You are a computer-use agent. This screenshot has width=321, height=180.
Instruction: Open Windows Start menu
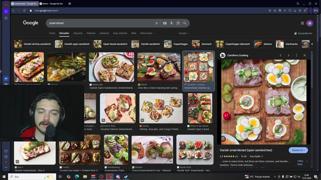[x=4, y=177]
